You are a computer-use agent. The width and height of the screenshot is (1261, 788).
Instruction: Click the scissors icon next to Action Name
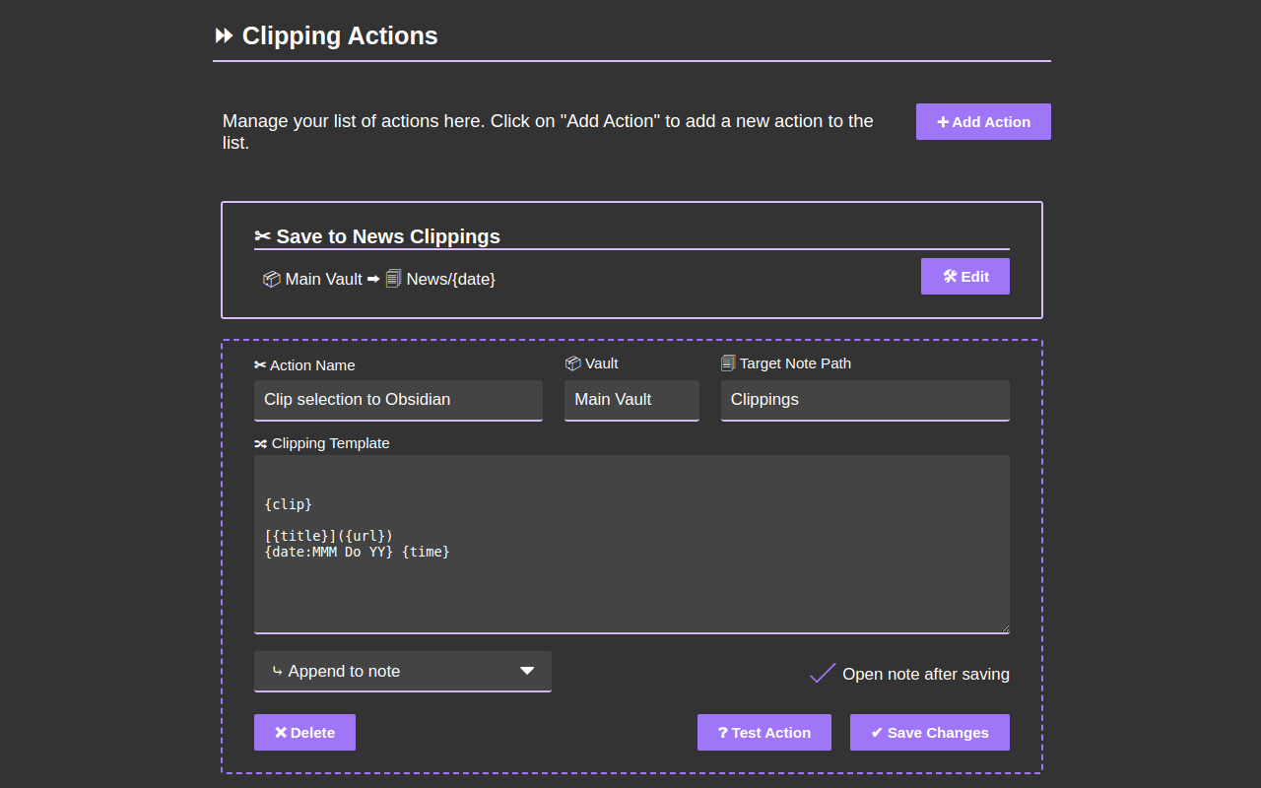tap(260, 365)
